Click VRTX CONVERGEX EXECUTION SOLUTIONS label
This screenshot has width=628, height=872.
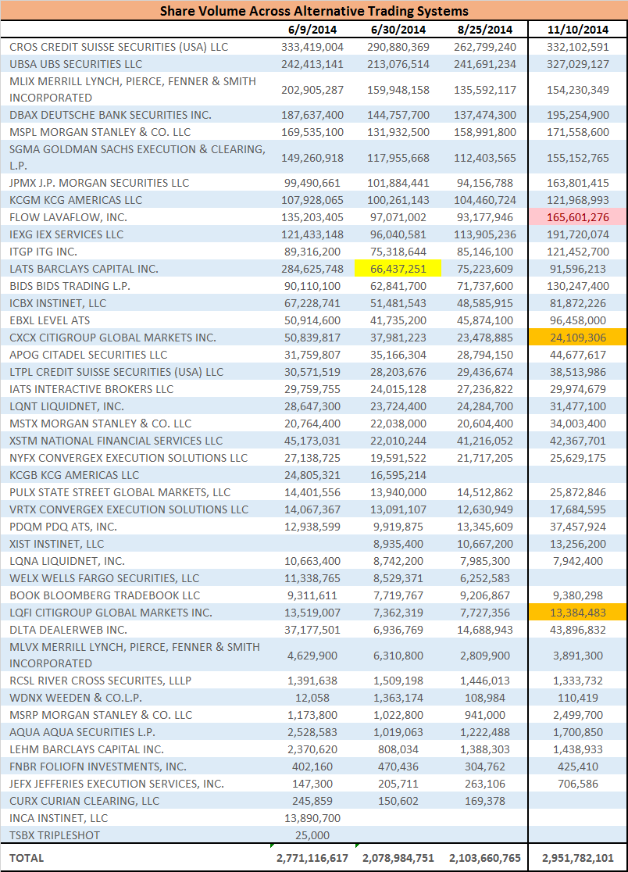[129, 510]
